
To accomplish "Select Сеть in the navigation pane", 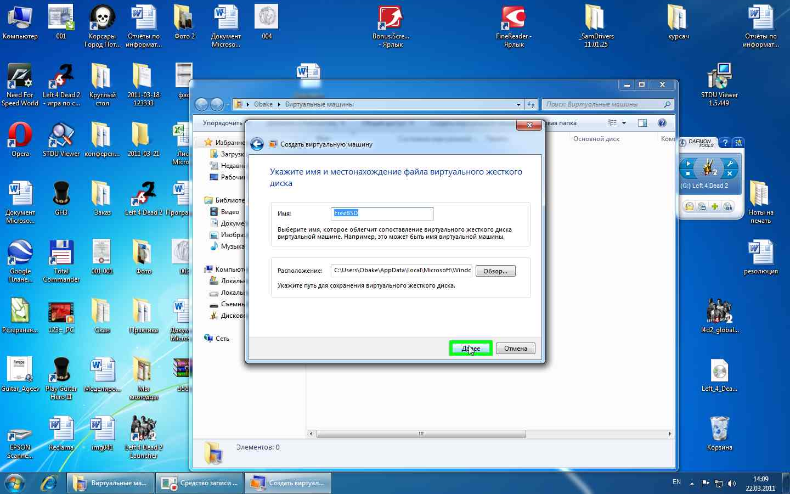I will point(217,339).
